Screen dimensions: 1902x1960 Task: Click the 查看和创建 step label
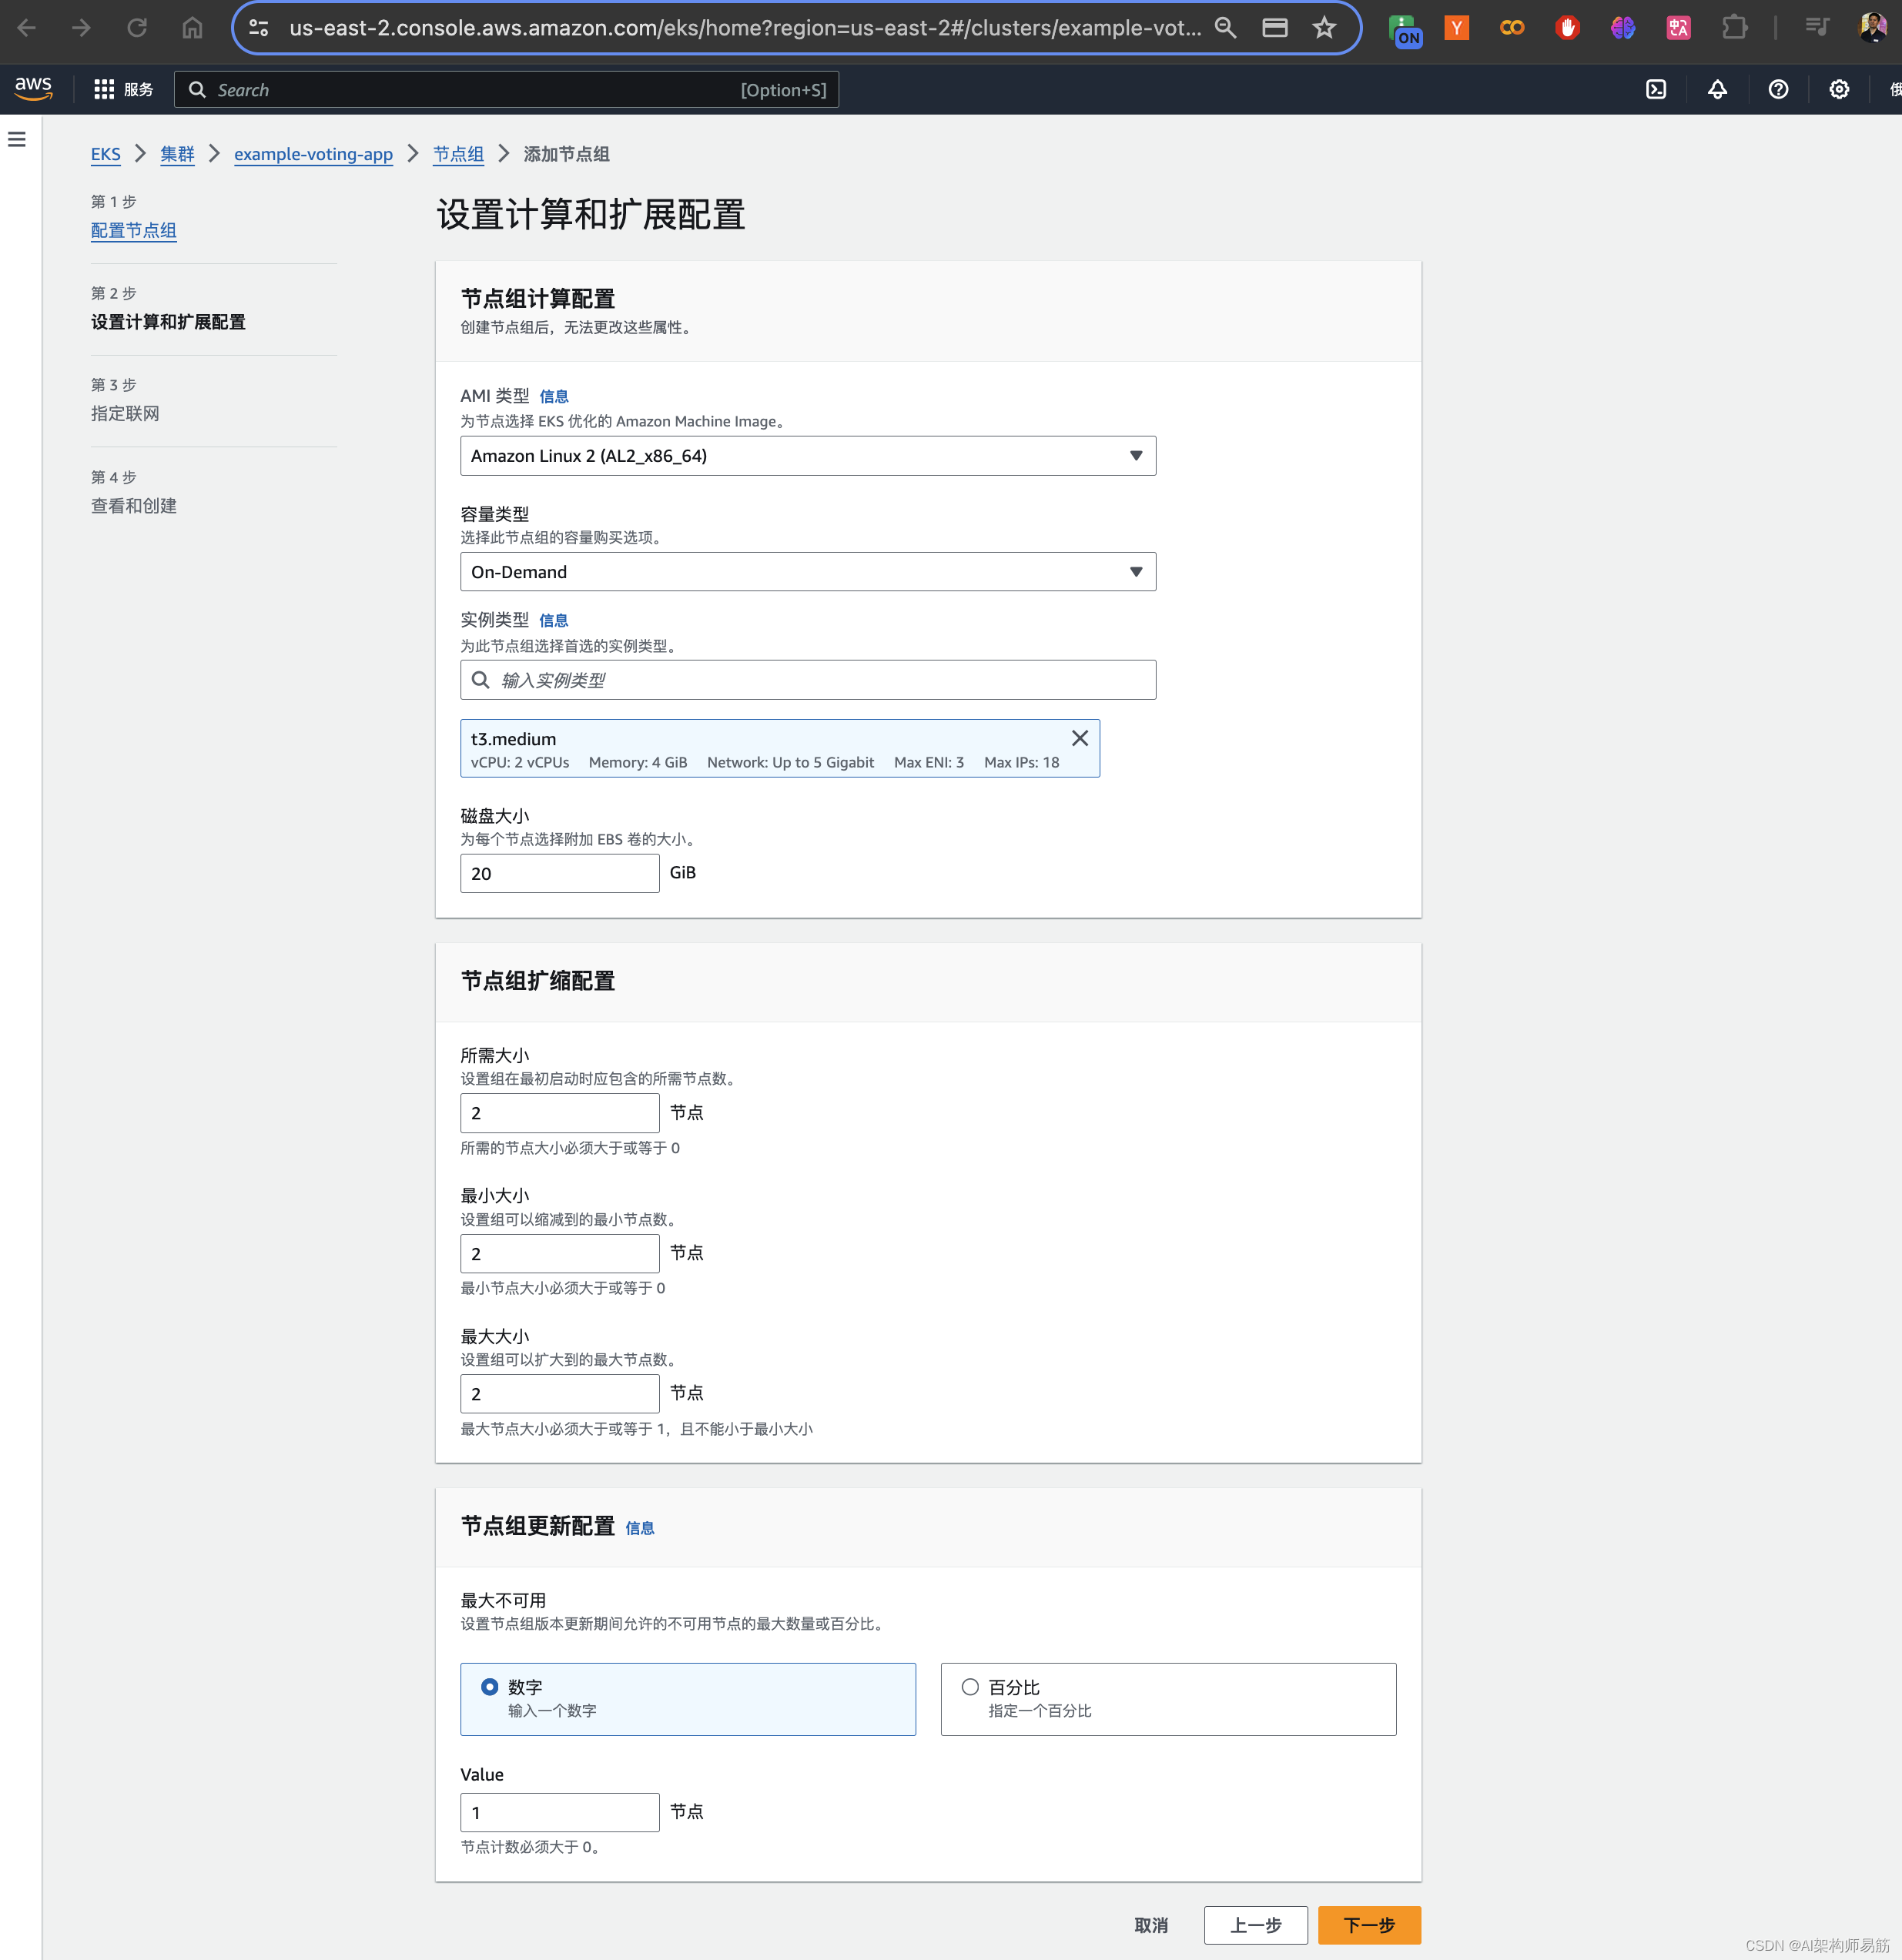[133, 506]
